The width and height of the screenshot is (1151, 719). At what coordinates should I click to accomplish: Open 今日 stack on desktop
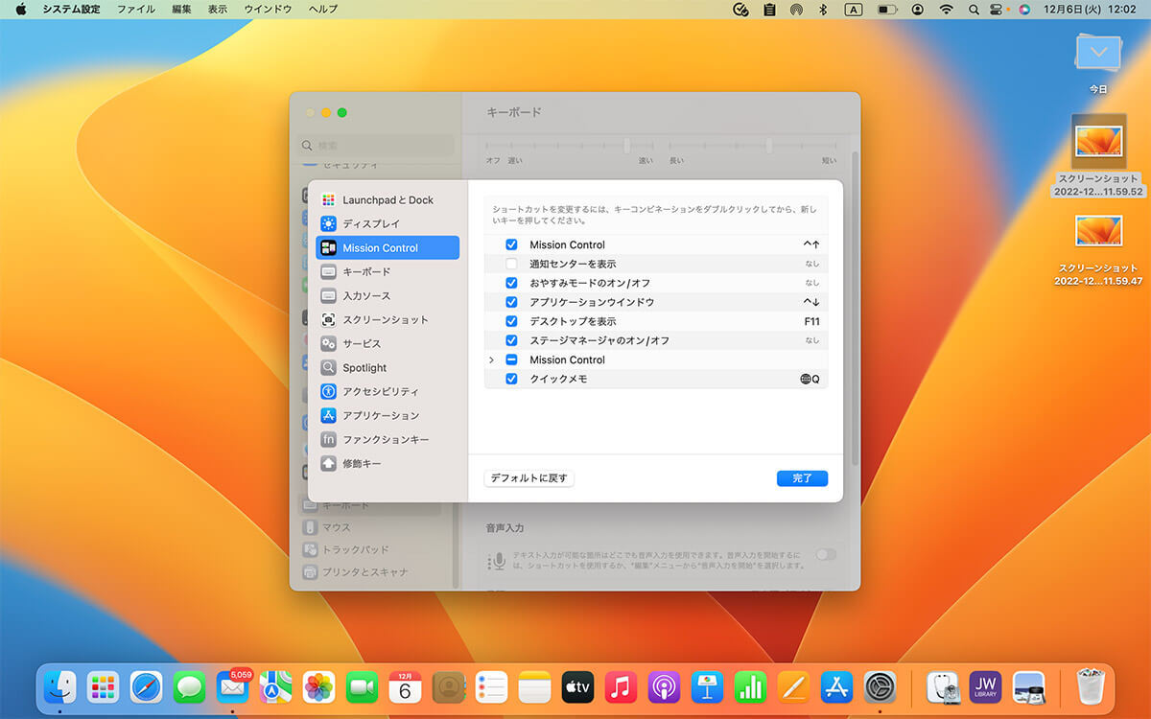tap(1098, 61)
